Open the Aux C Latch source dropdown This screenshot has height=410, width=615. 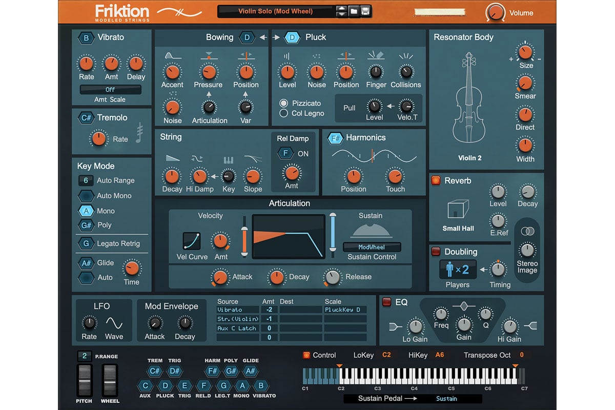point(238,328)
